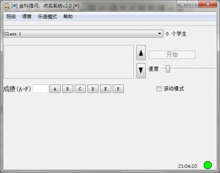The image size is (220, 173).
Task: Click the 开始 start button
Action: pyautogui.click(x=172, y=55)
